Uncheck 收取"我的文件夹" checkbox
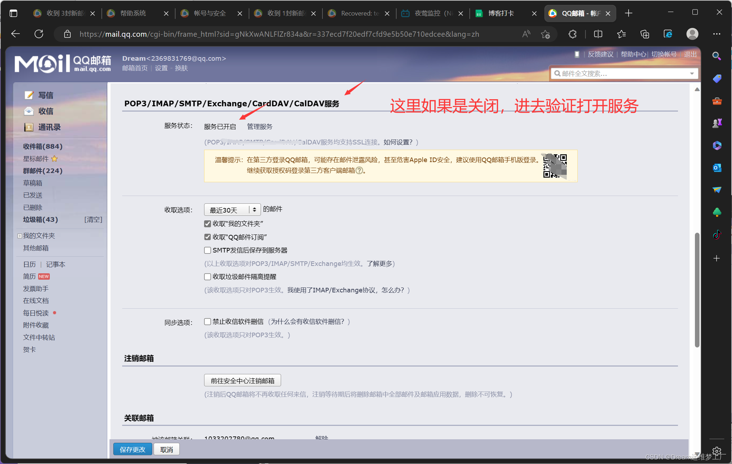This screenshot has height=464, width=732. 208,224
